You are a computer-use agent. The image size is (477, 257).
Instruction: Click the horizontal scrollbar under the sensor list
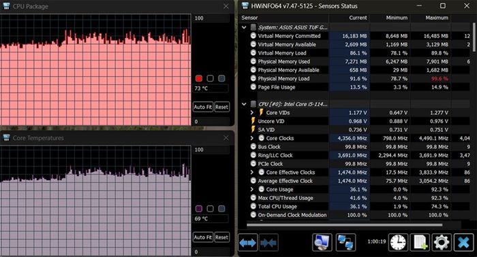click(x=345, y=225)
